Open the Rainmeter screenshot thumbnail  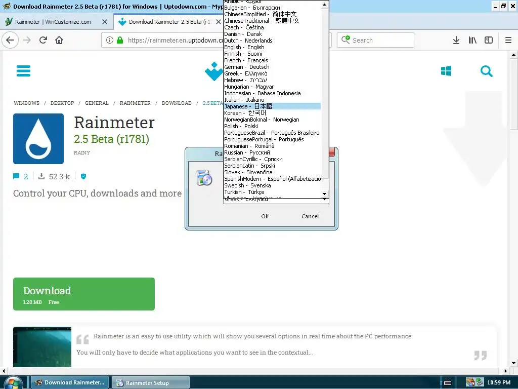point(42,347)
